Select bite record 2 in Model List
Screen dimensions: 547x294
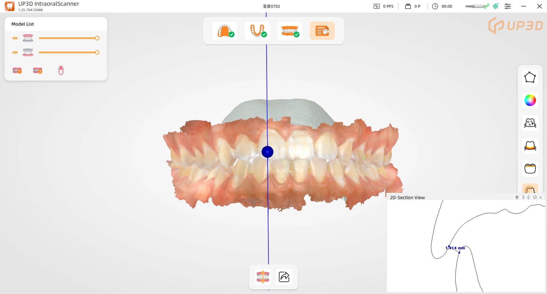tap(37, 70)
